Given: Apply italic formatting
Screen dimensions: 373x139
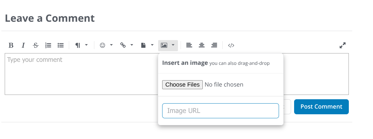Looking at the screenshot, I should [x=23, y=45].
